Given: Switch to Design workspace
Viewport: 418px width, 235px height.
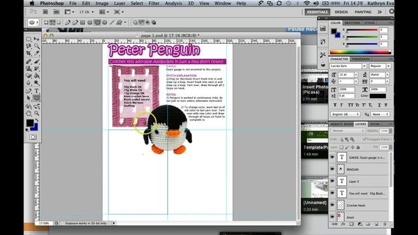Looking at the screenshot, I should [x=341, y=12].
